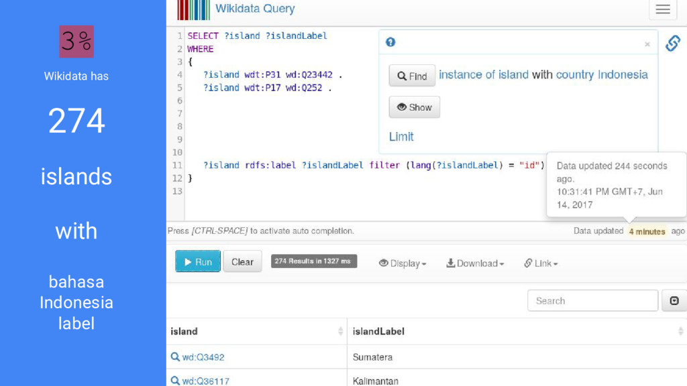
Task: Click the 'Indonesia' value link
Action: (x=623, y=75)
